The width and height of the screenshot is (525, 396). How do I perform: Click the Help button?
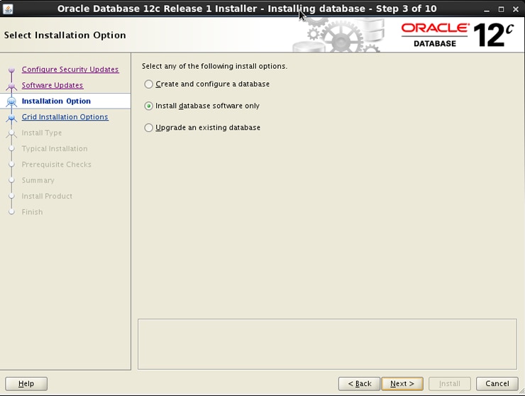coord(26,384)
